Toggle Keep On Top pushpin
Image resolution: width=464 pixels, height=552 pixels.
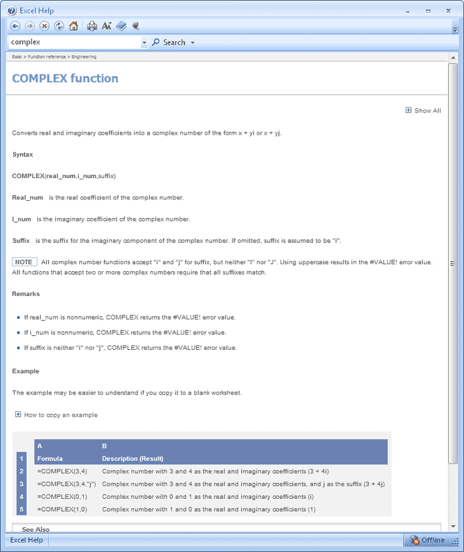pos(136,26)
